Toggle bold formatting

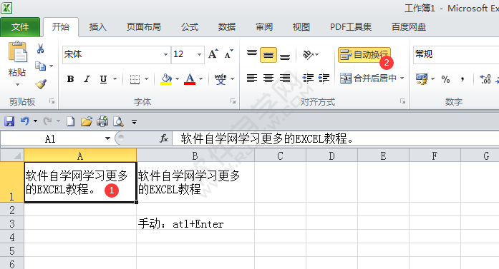[70, 78]
